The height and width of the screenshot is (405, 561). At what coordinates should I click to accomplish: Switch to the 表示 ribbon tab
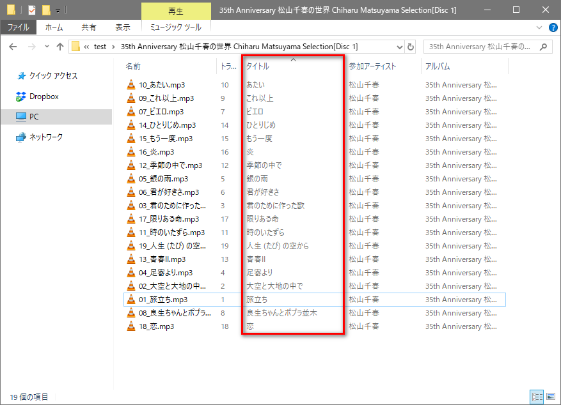click(x=122, y=27)
